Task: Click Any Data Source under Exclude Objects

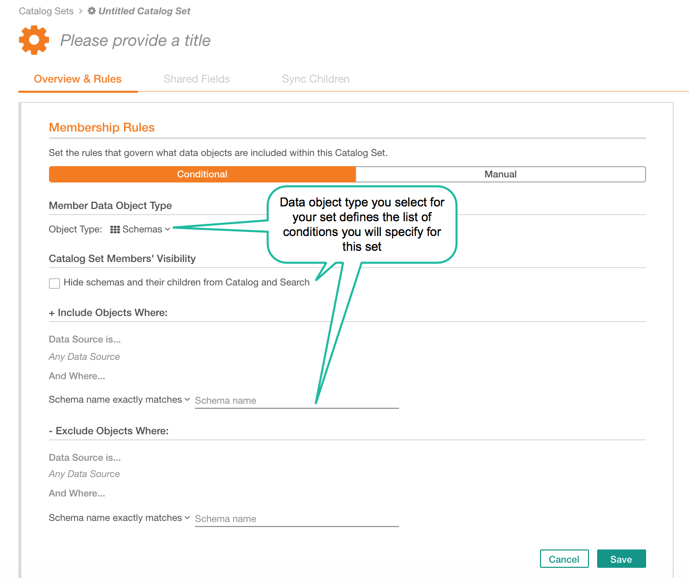Action: coord(84,474)
